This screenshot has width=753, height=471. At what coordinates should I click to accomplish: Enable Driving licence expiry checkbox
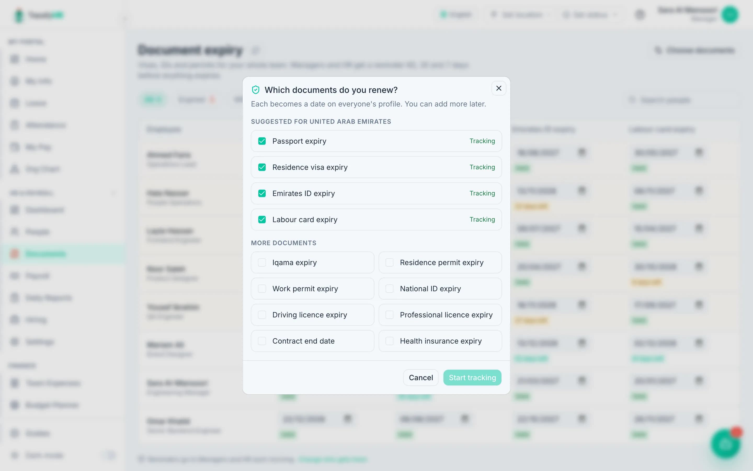(x=262, y=315)
